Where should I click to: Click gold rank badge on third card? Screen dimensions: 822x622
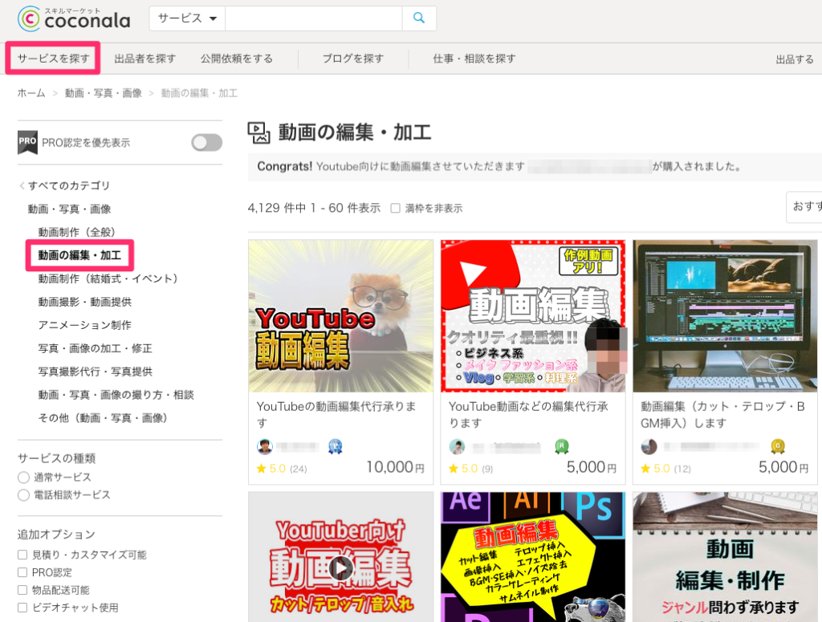tap(778, 446)
